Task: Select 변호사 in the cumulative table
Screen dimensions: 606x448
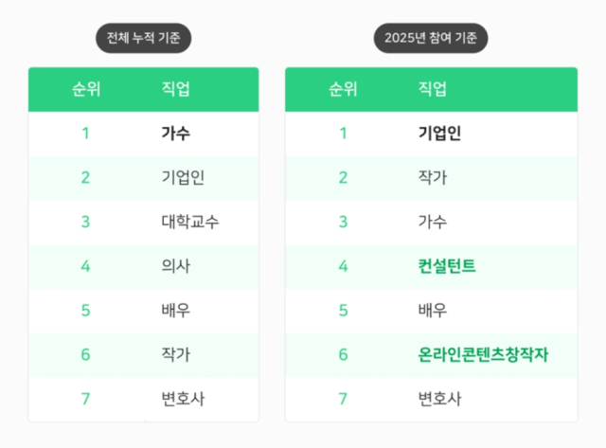Action: 184,399
